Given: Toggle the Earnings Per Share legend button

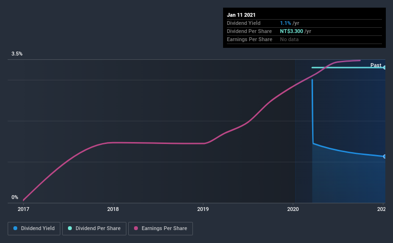Looking at the screenshot, I should coord(160,229).
